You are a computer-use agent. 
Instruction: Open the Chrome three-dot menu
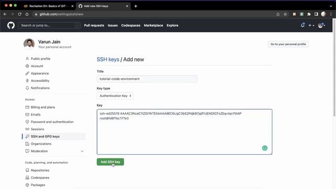[x=331, y=14]
